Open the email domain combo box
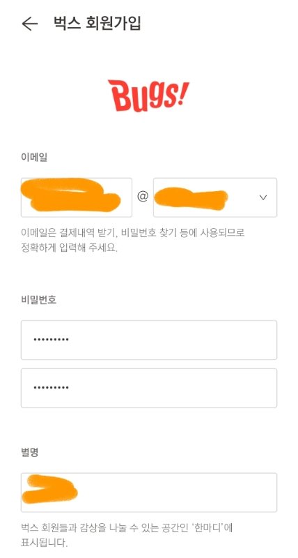 point(215,197)
